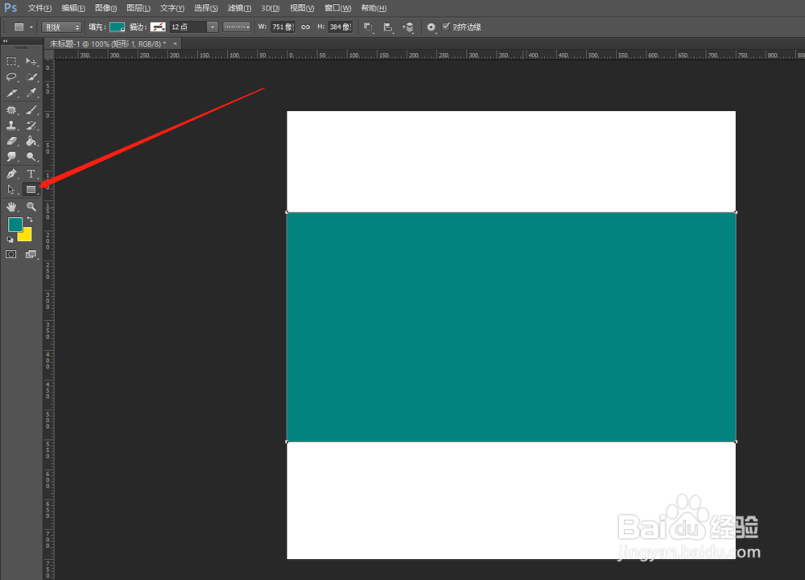Viewport: 805px width, 580px height.
Task: Select the Lasso tool
Action: tap(11, 77)
